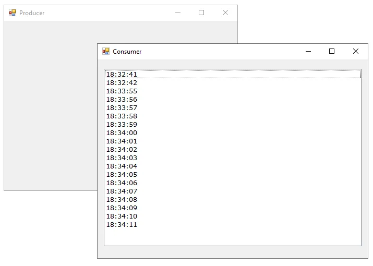Maximize the Producer window
Image resolution: width=373 pixels, height=266 pixels.
[x=201, y=13]
